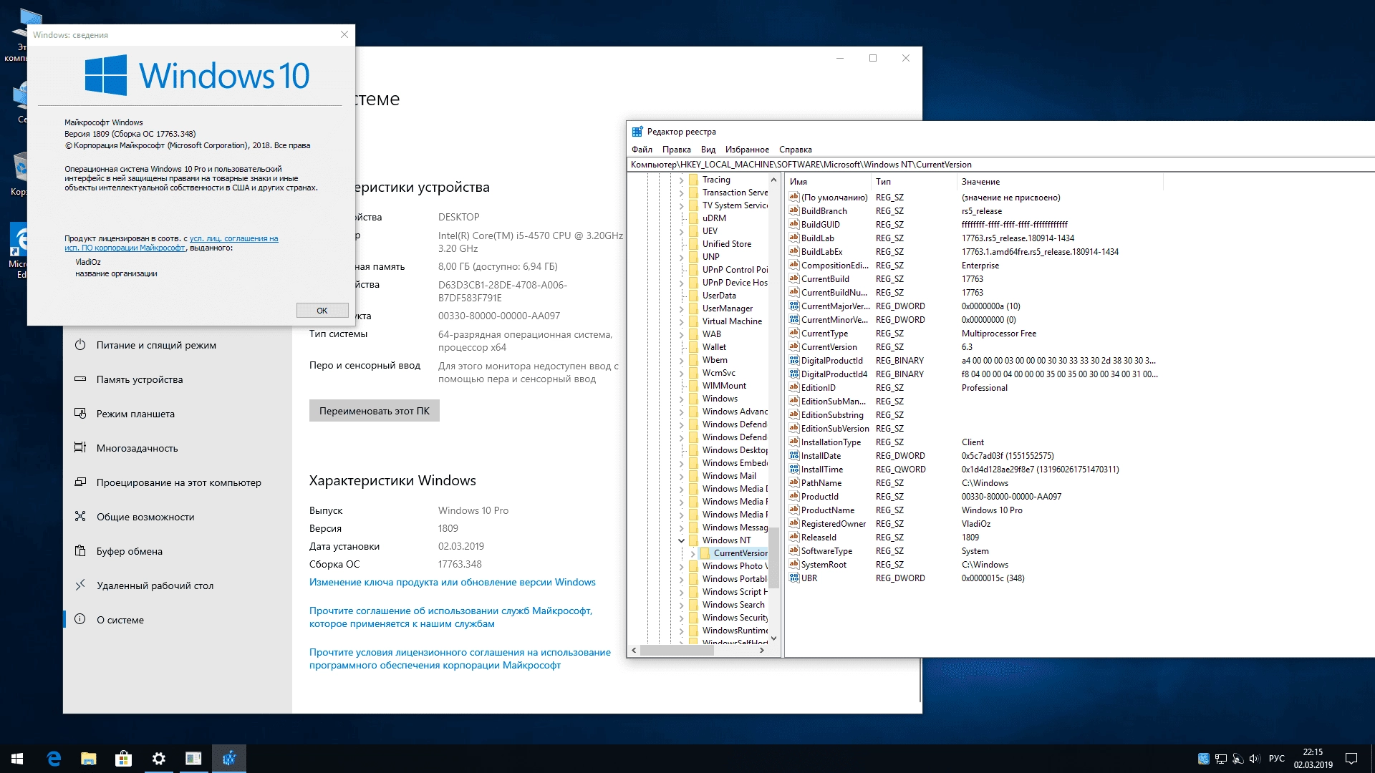Click the registry tree horizontal scroll-right arrow

[762, 651]
